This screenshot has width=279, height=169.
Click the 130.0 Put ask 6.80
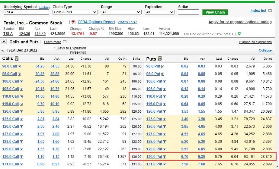click(x=201, y=157)
